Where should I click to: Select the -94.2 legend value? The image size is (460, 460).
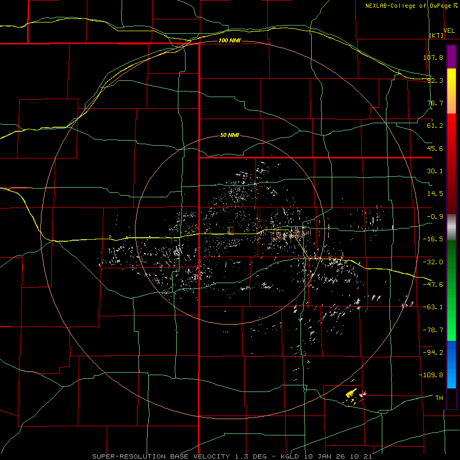tap(433, 352)
